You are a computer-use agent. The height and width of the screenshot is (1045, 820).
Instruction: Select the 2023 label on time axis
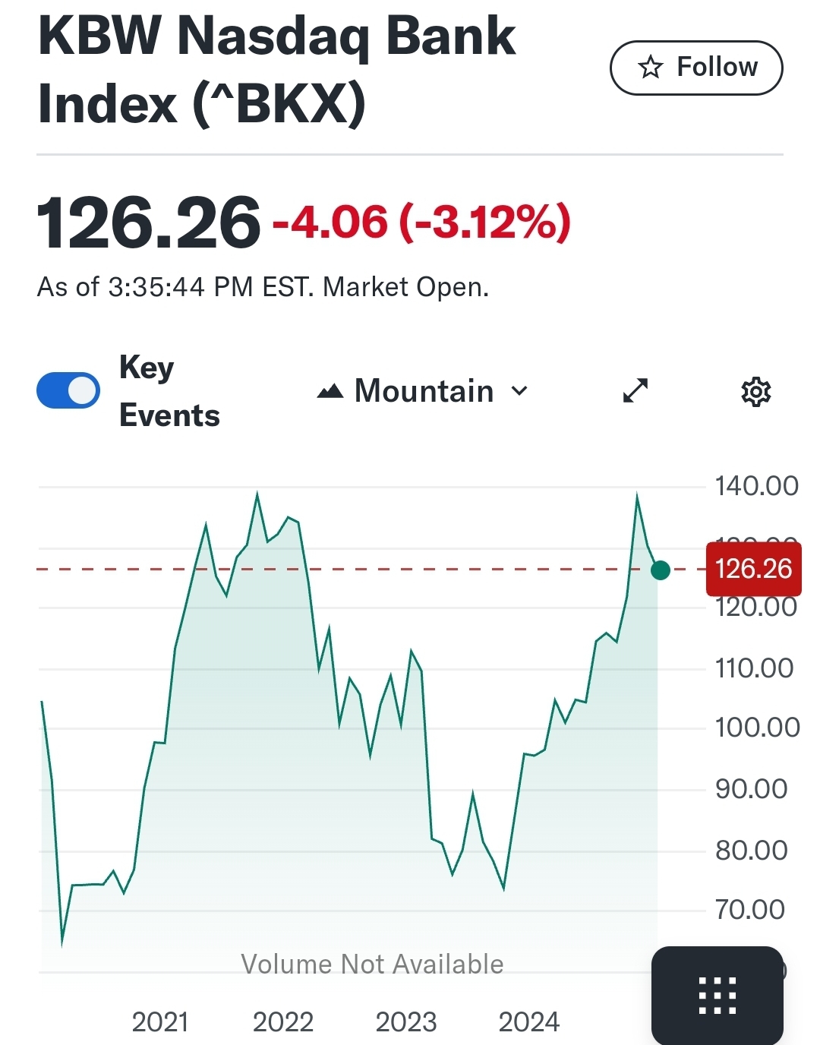[x=406, y=1022]
